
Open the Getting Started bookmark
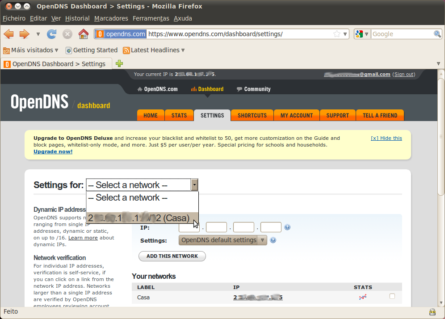tap(92, 50)
